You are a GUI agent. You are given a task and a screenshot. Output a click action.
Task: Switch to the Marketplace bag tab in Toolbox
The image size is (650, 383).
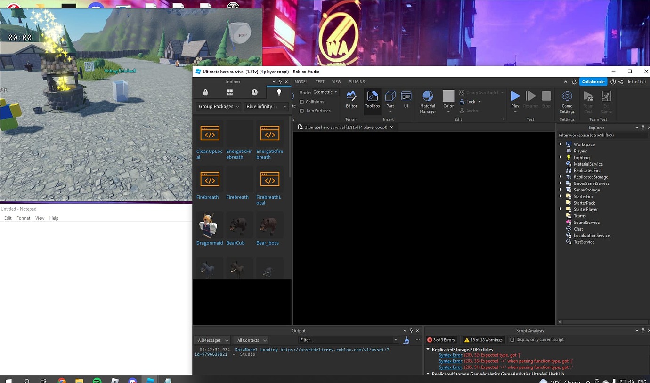(205, 92)
